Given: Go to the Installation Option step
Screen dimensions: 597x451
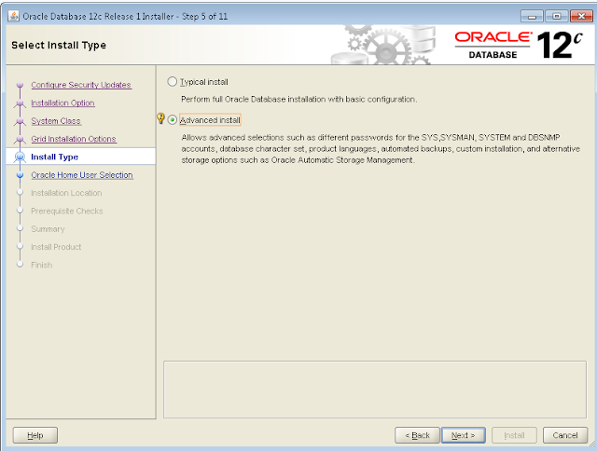Looking at the screenshot, I should 62,103.
